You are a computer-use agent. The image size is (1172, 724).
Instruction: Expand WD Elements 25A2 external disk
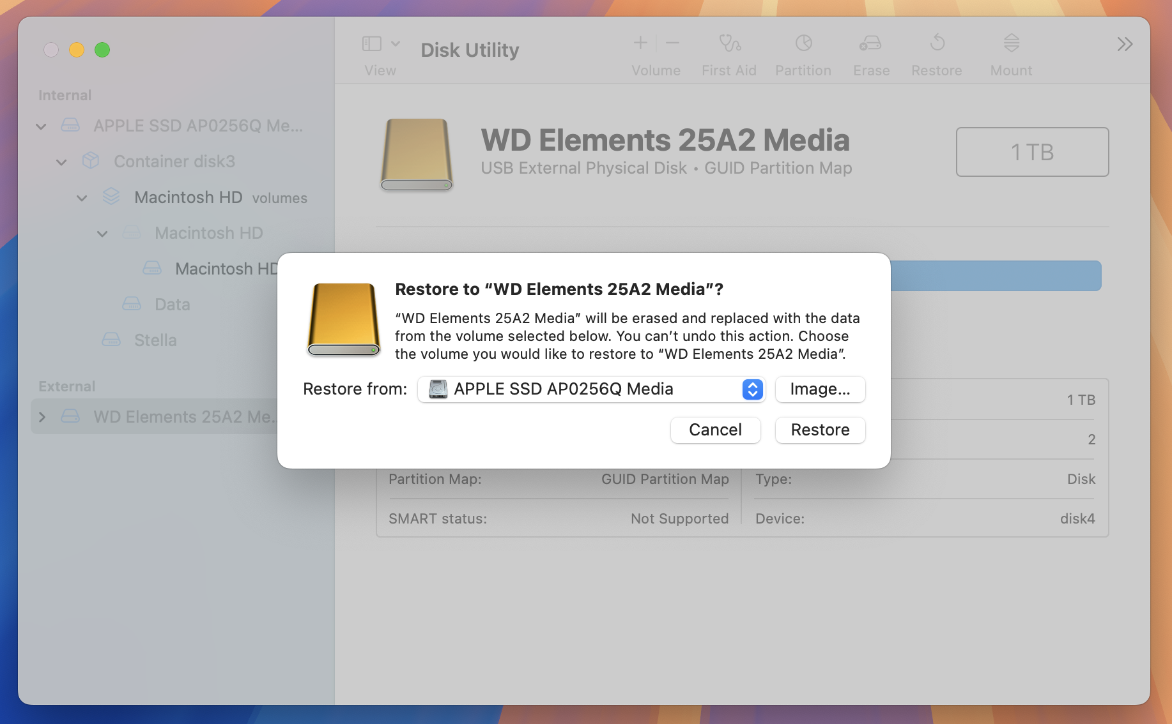[x=42, y=417]
